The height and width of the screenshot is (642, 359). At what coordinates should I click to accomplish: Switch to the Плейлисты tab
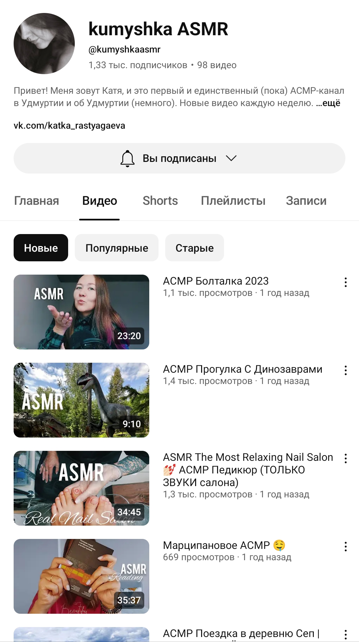pyautogui.click(x=233, y=201)
